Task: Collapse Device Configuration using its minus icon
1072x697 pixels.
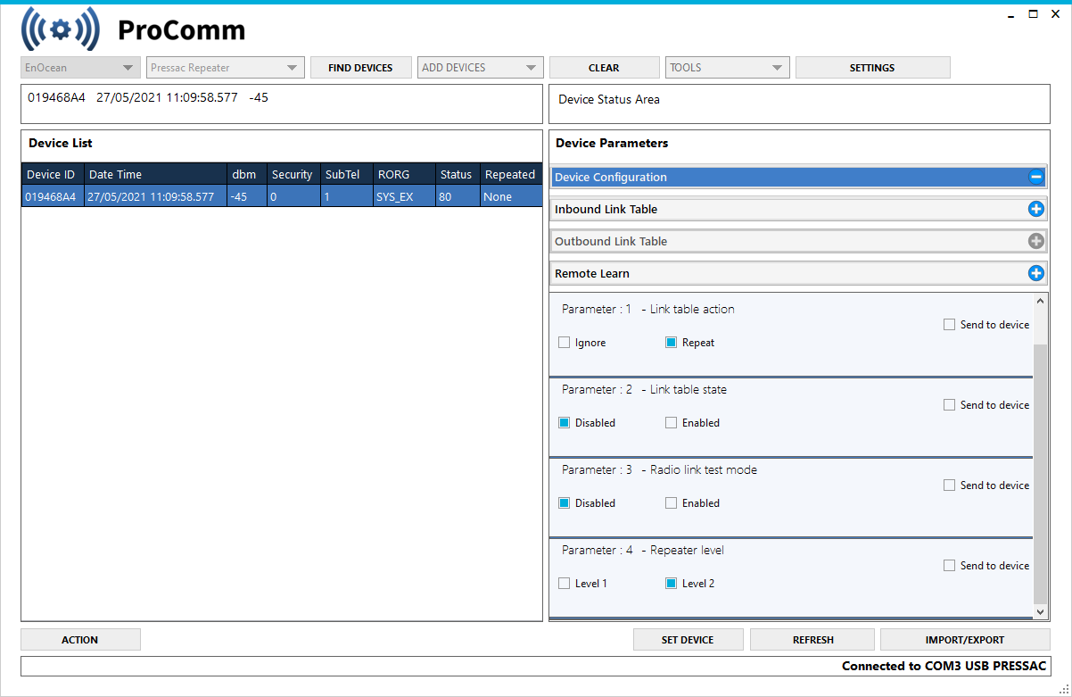Action: point(1035,177)
